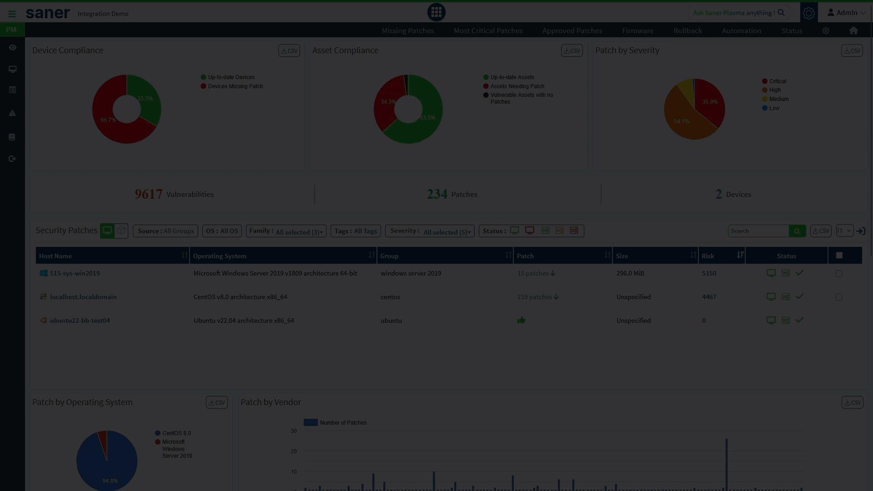Click the export arrow icon beside page size
The height and width of the screenshot is (491, 873).
(x=861, y=231)
